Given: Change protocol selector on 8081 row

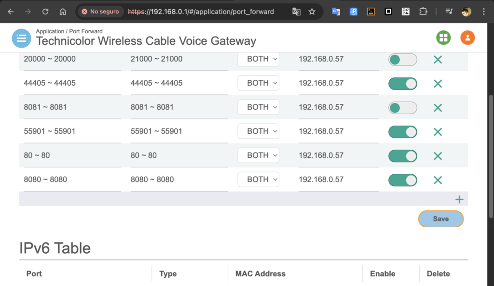Looking at the screenshot, I should pos(258,107).
